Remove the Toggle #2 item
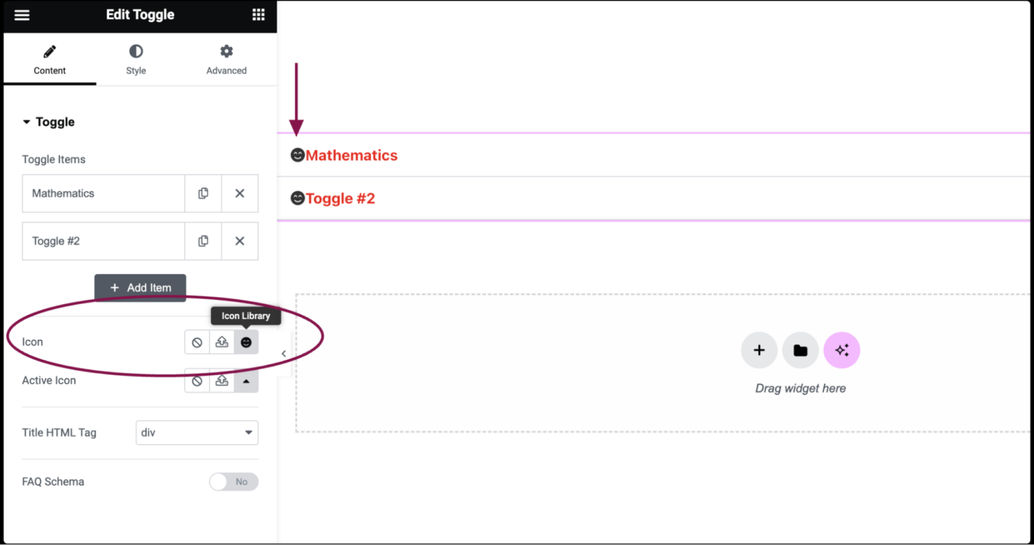The height and width of the screenshot is (545, 1034). (240, 241)
